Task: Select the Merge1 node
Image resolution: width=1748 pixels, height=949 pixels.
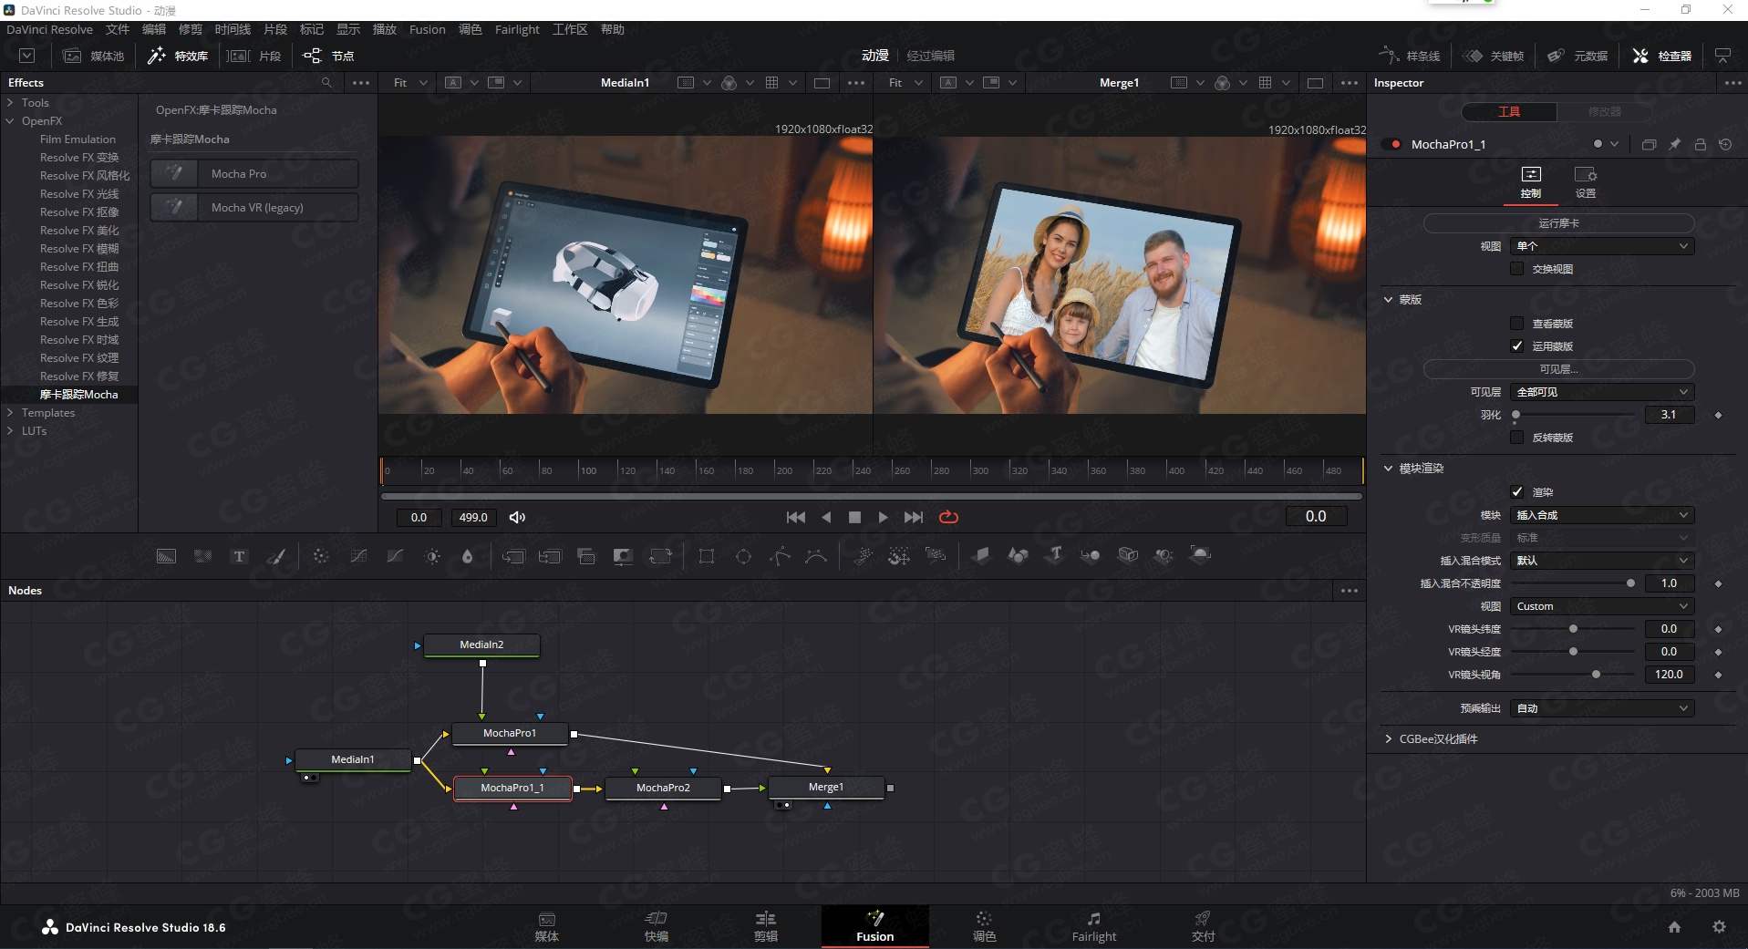Action: pos(826,788)
